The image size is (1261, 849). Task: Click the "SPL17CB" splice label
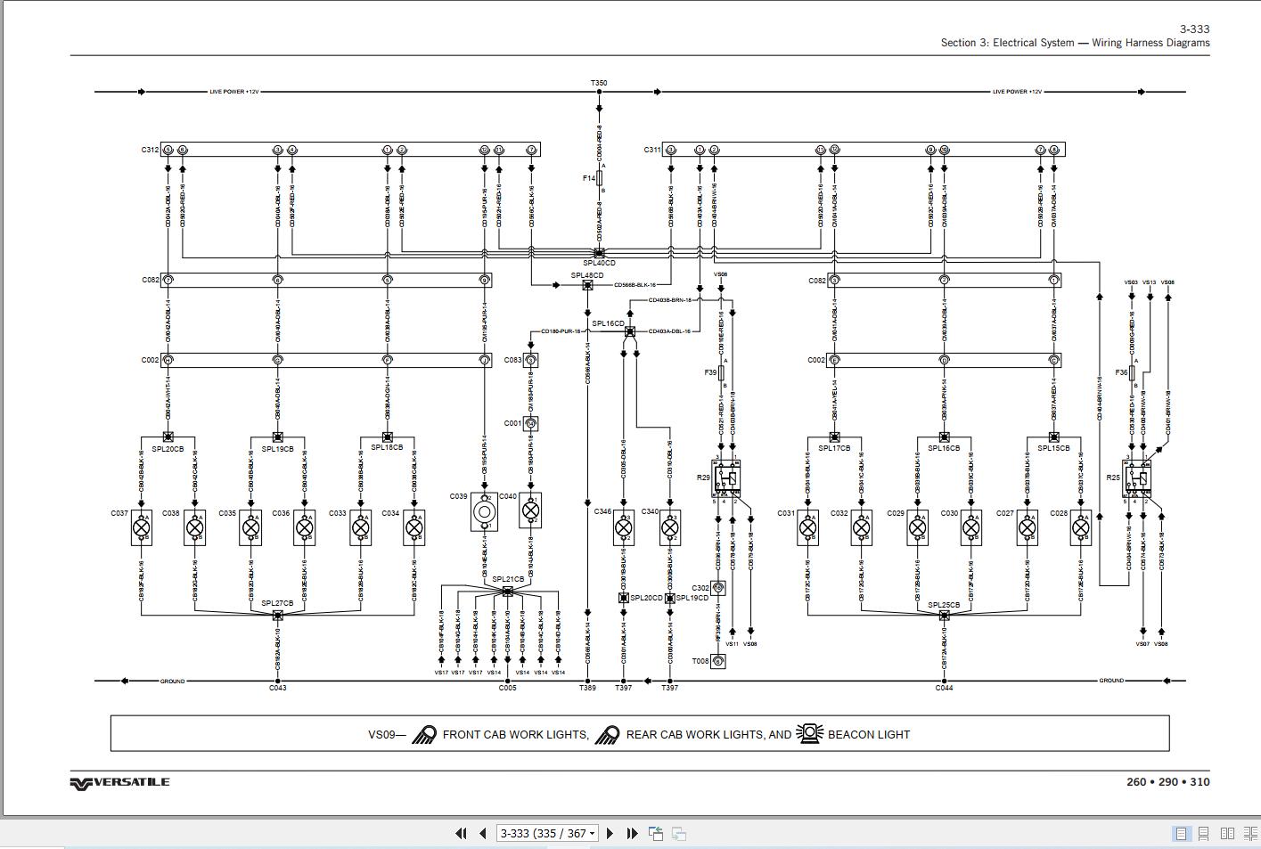(834, 448)
